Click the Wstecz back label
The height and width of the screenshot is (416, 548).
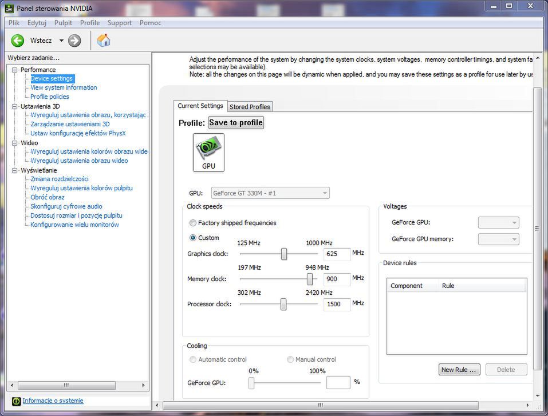(41, 41)
